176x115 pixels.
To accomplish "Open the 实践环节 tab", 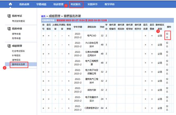I will tap(93, 4).
